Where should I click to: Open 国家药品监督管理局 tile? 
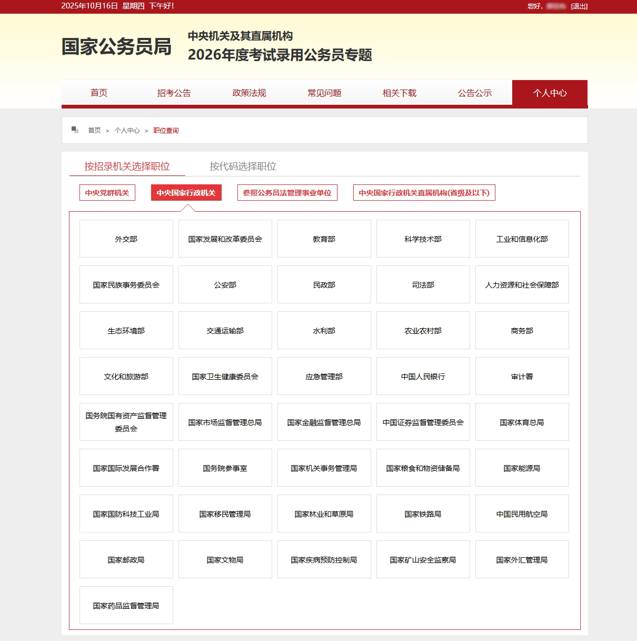click(x=126, y=606)
